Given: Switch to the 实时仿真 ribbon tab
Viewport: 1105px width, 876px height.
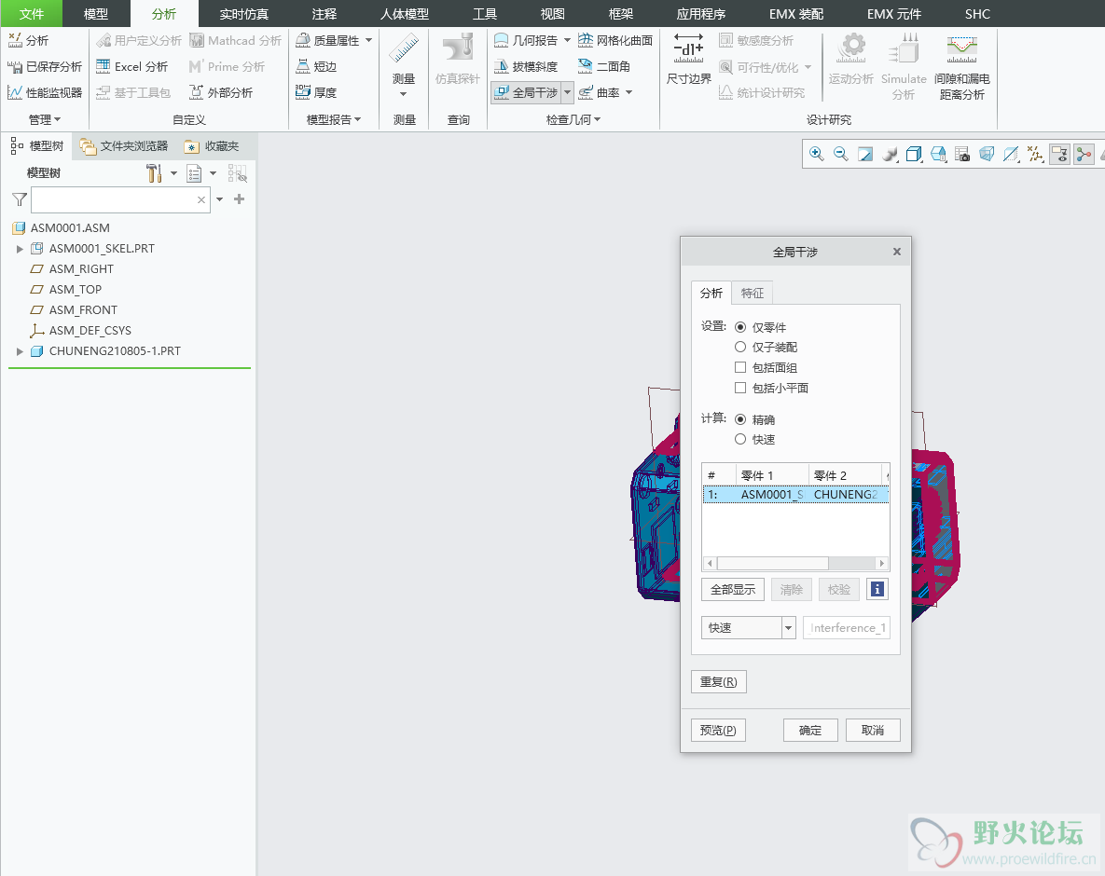Looking at the screenshot, I should click(243, 13).
